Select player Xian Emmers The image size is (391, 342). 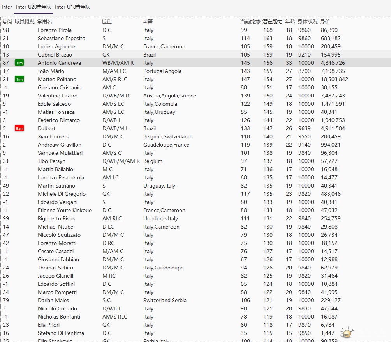(53, 136)
